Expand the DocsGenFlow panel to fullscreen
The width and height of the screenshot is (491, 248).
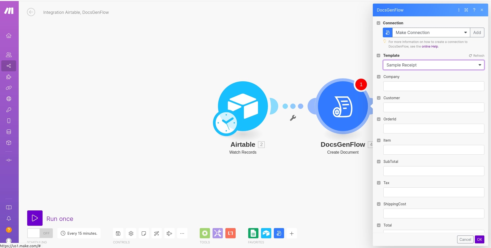point(466,10)
